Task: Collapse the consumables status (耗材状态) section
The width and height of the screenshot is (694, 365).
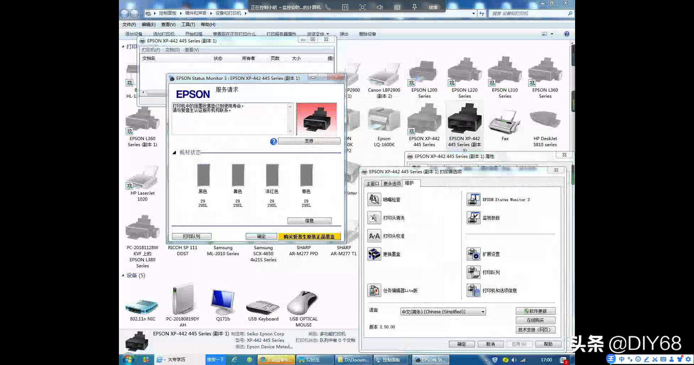Action: 174,153
